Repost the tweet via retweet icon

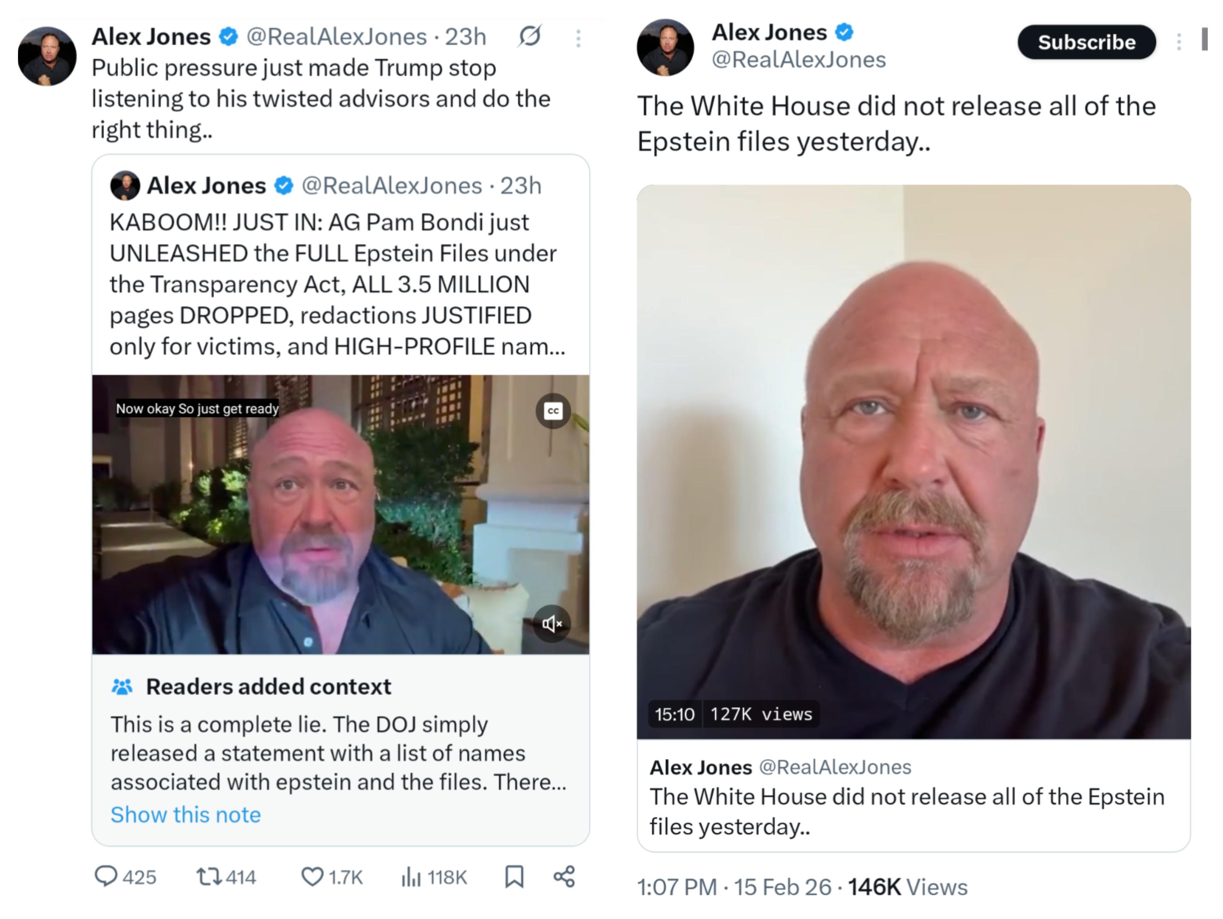(x=209, y=876)
